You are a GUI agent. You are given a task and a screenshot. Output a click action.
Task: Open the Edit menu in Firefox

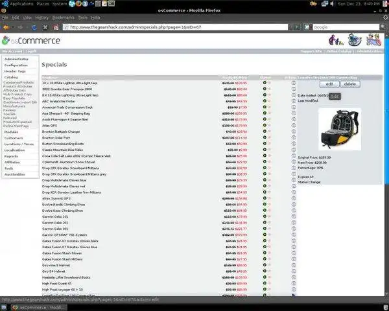(x=15, y=17)
